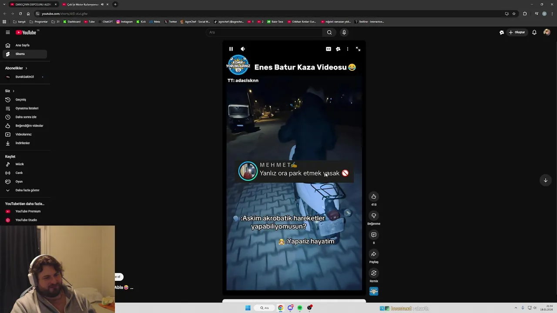The height and width of the screenshot is (313, 557).
Task: Open Oynatma listeleri
Action: click(25, 108)
